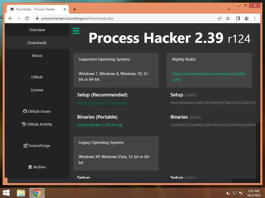The height and width of the screenshot is (198, 265).
Task: Select the Downloads - Process Hacker tab
Action: pyautogui.click(x=38, y=9)
